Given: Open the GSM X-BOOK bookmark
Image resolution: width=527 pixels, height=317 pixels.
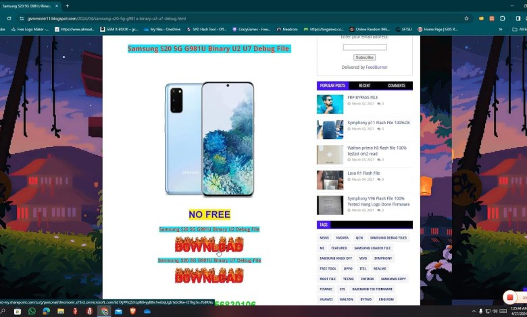Looking at the screenshot, I should [x=120, y=29].
